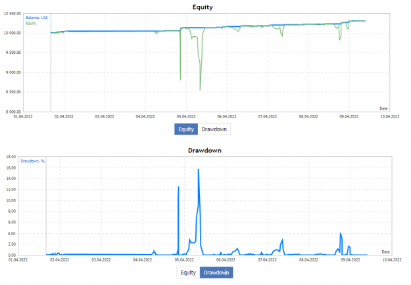Click the green Equity legend label
Screen dimensions: 411x285
(x=31, y=23)
